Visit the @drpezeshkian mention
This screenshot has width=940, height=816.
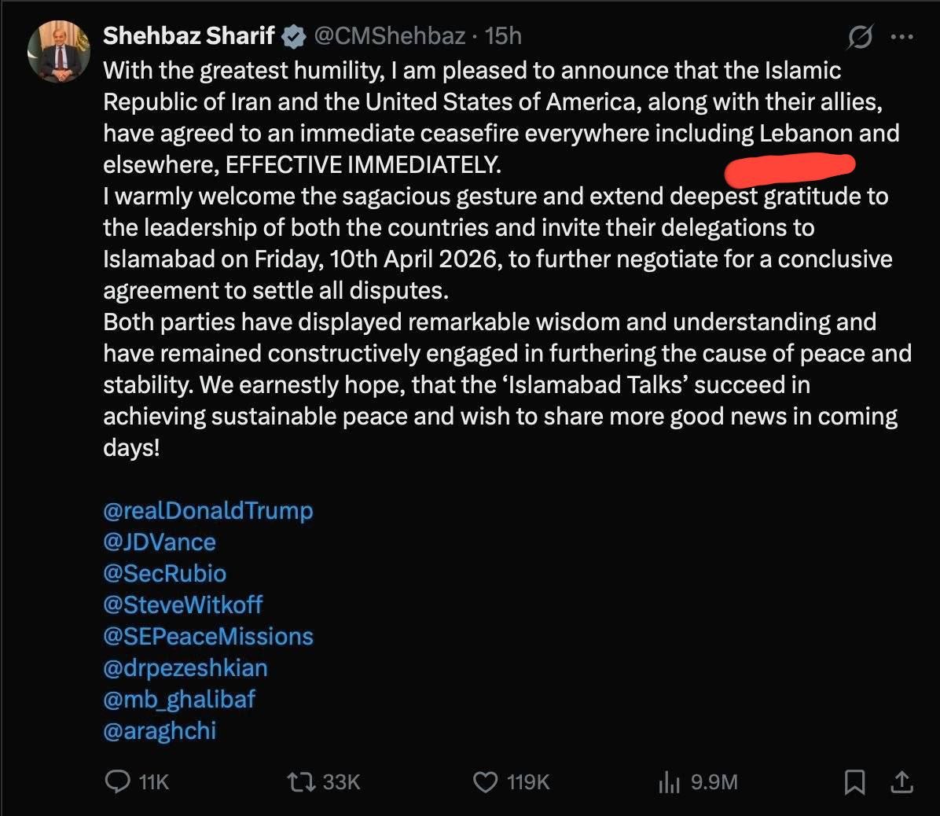[185, 668]
